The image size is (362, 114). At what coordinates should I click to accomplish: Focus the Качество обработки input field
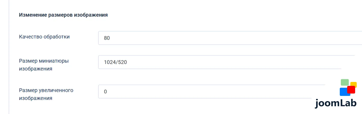click(230, 38)
